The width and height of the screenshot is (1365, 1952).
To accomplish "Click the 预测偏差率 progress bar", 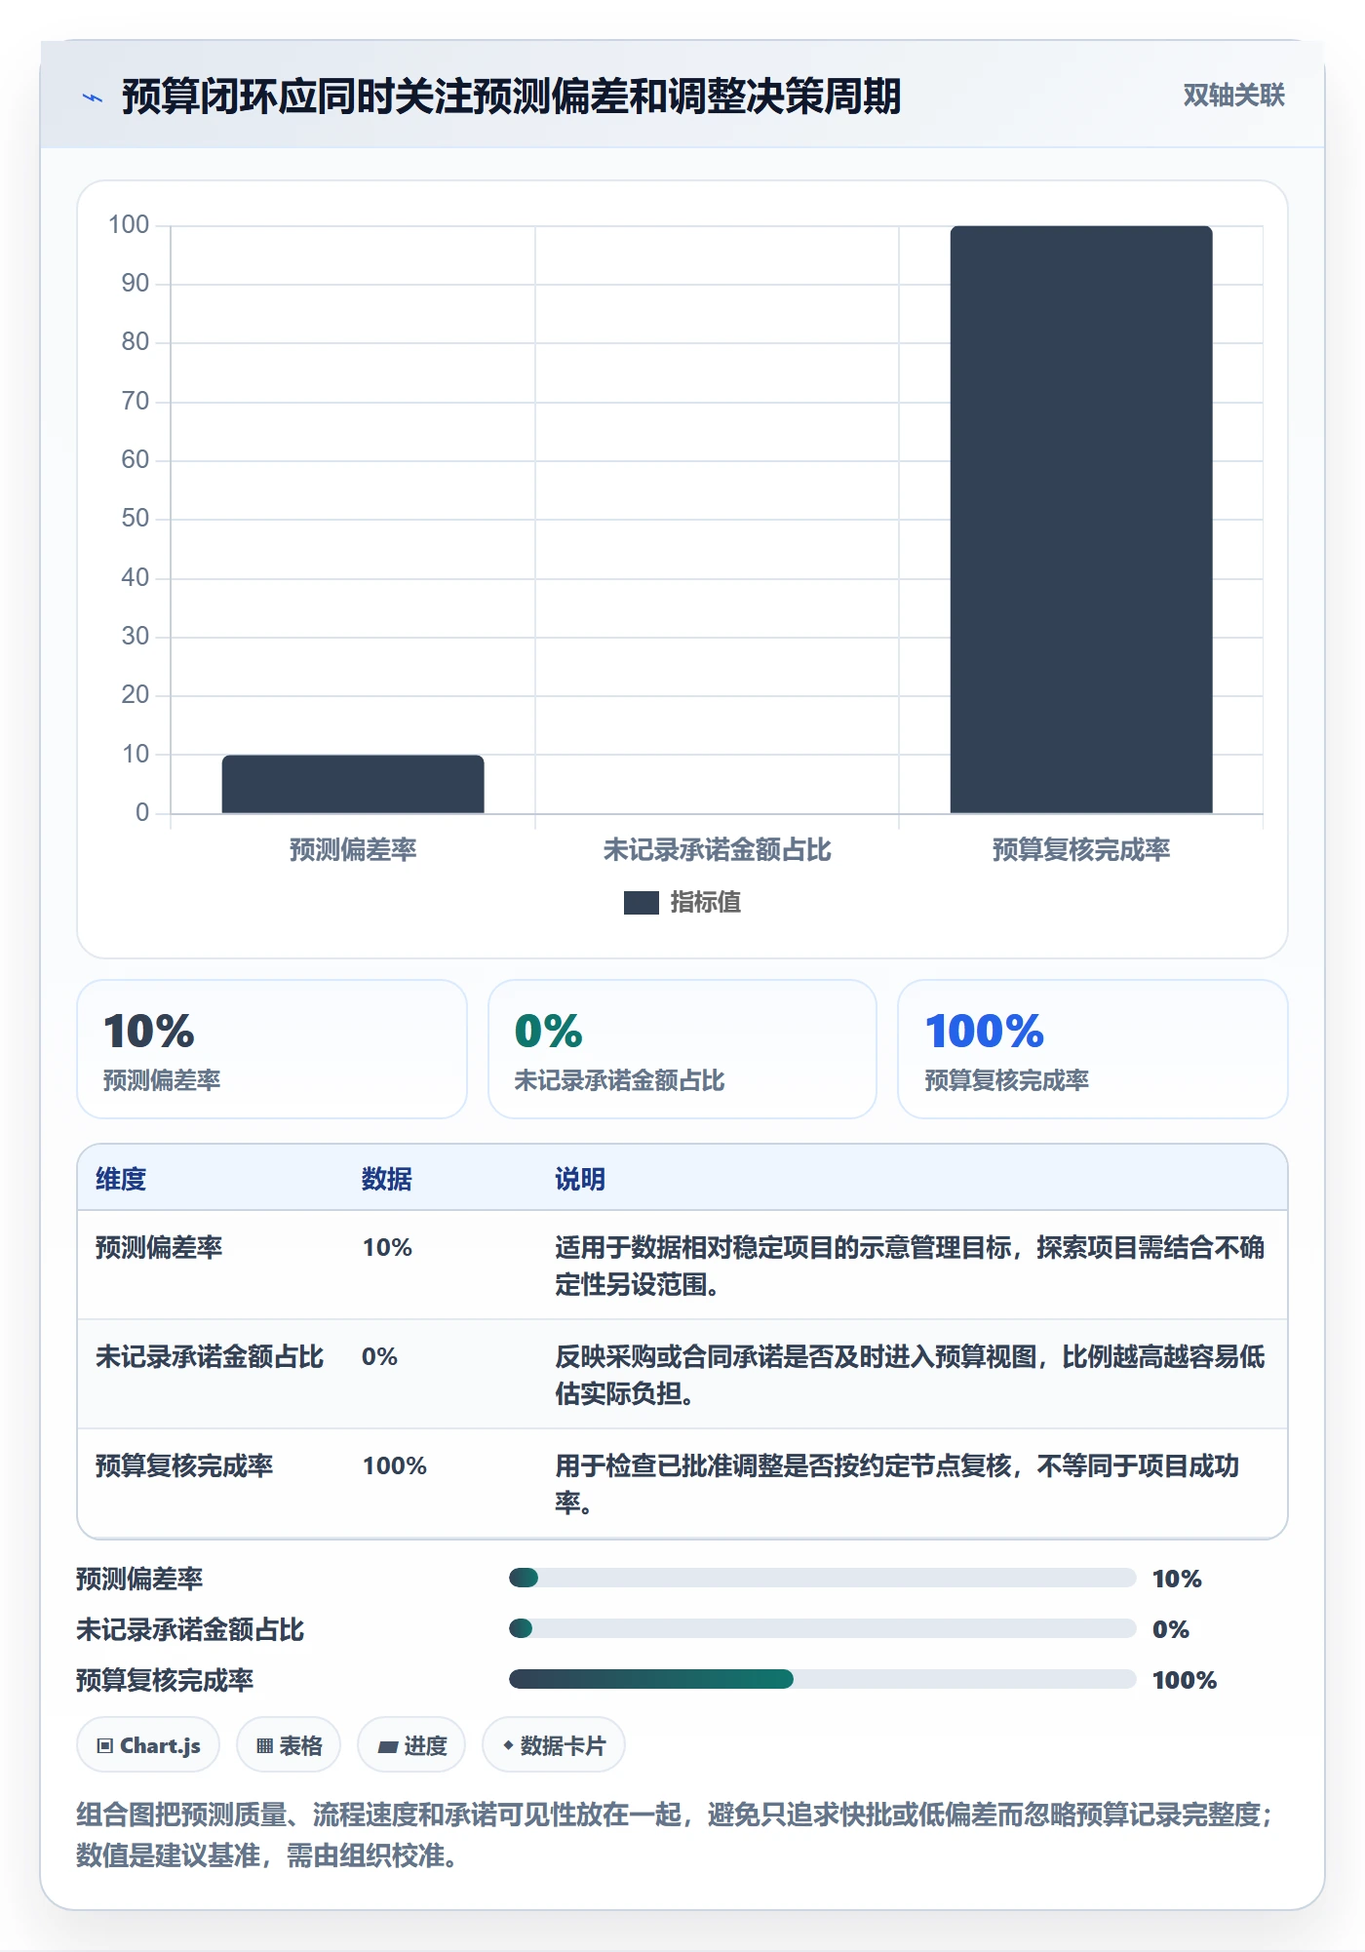I will pos(823,1578).
